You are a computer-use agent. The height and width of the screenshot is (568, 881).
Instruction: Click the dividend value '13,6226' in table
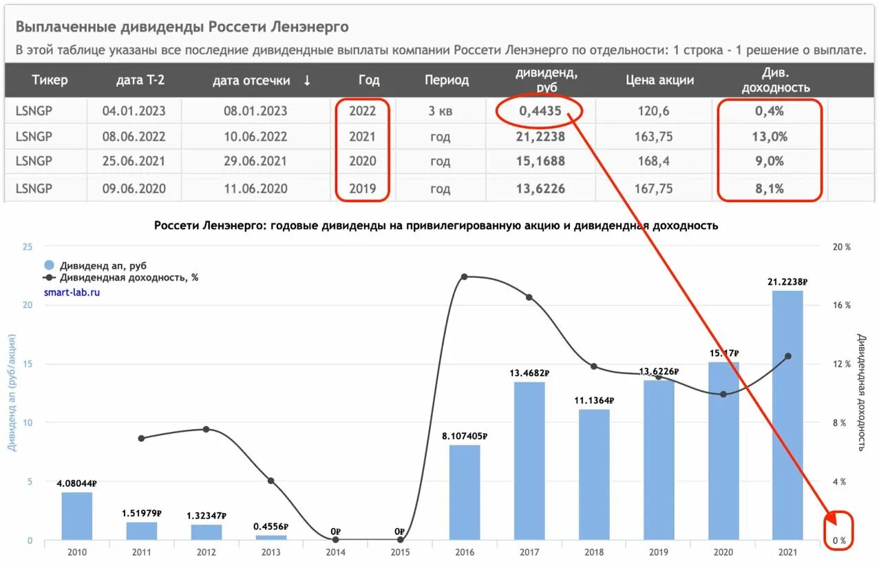coord(542,188)
